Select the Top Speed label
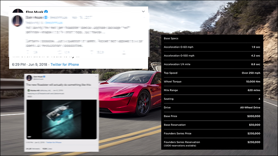The width and height of the screenshot is (278, 156). click(x=171, y=73)
